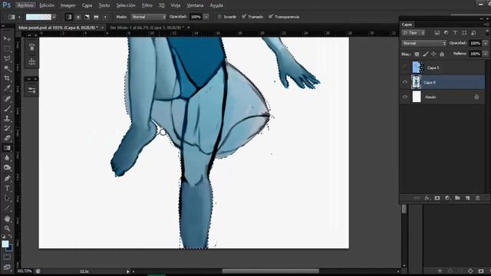Filter layers by smart objects

pos(473,32)
